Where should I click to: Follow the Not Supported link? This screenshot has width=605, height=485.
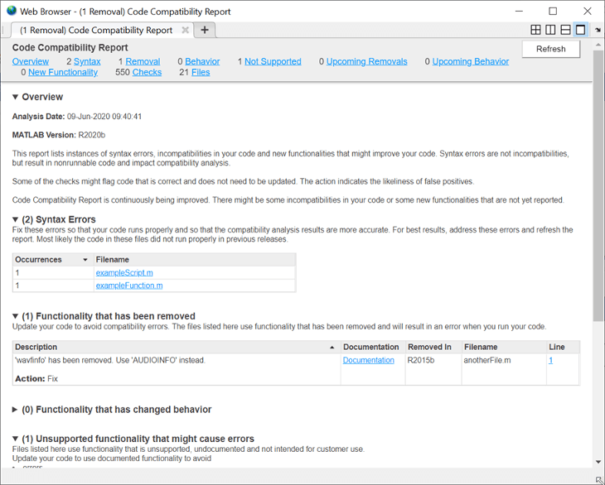coord(273,61)
